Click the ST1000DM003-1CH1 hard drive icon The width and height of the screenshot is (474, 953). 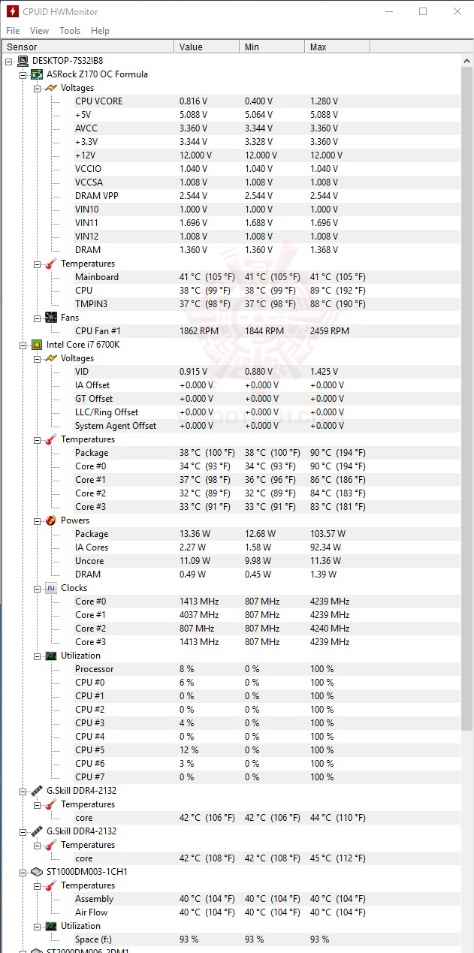click(x=36, y=872)
